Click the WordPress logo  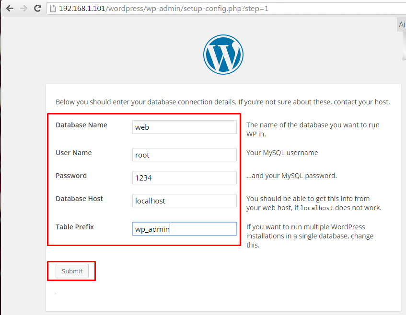223,55
